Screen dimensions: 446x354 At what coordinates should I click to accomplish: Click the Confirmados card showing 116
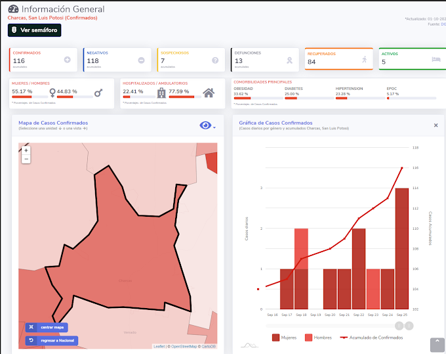(x=43, y=60)
